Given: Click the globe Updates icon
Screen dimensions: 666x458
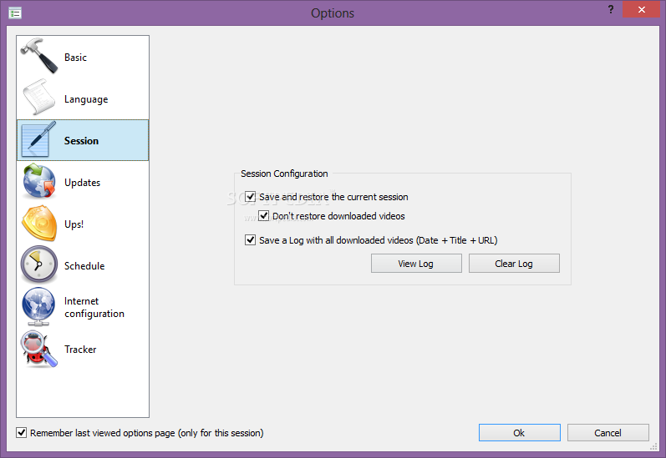Looking at the screenshot, I should pos(39,181).
